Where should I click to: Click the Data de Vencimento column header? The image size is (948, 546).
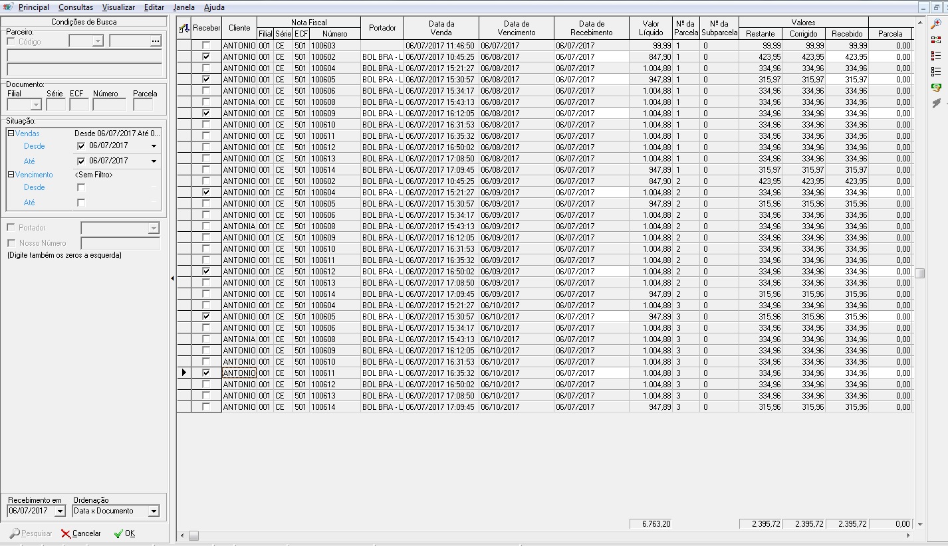pyautogui.click(x=517, y=28)
